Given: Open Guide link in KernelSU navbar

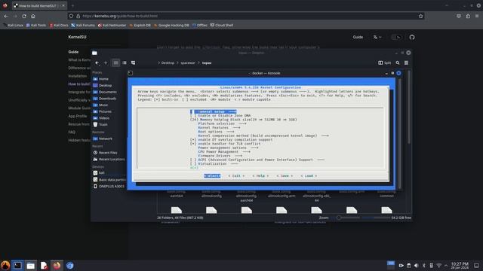Looking at the screenshot, I should tap(358, 37).
